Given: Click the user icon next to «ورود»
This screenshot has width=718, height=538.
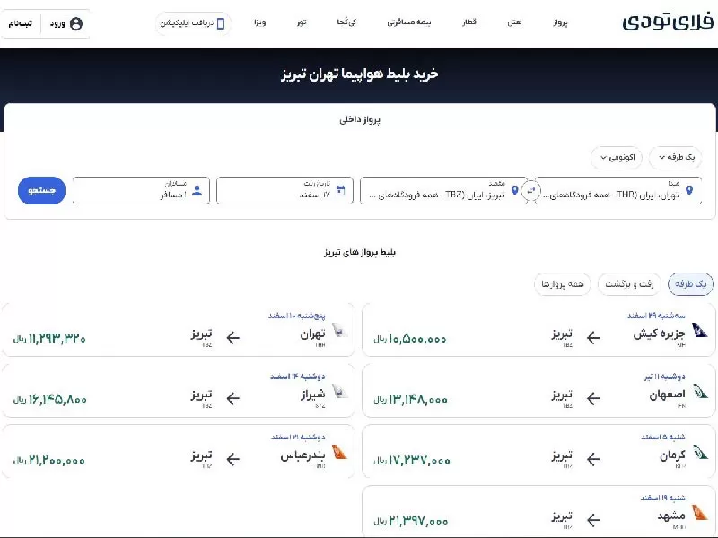Looking at the screenshot, I should [76, 23].
